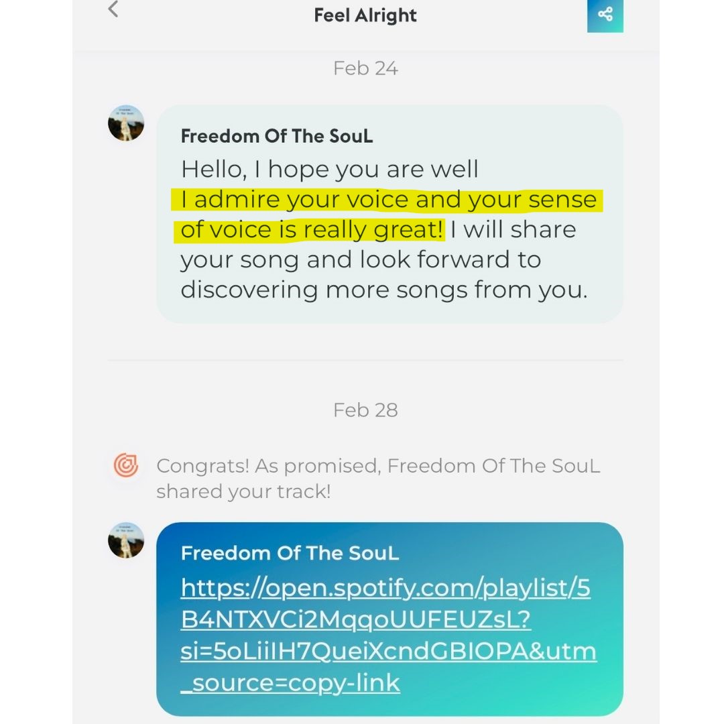Select the yellow highlighted voice compliment
724x724 pixels.
(x=387, y=215)
